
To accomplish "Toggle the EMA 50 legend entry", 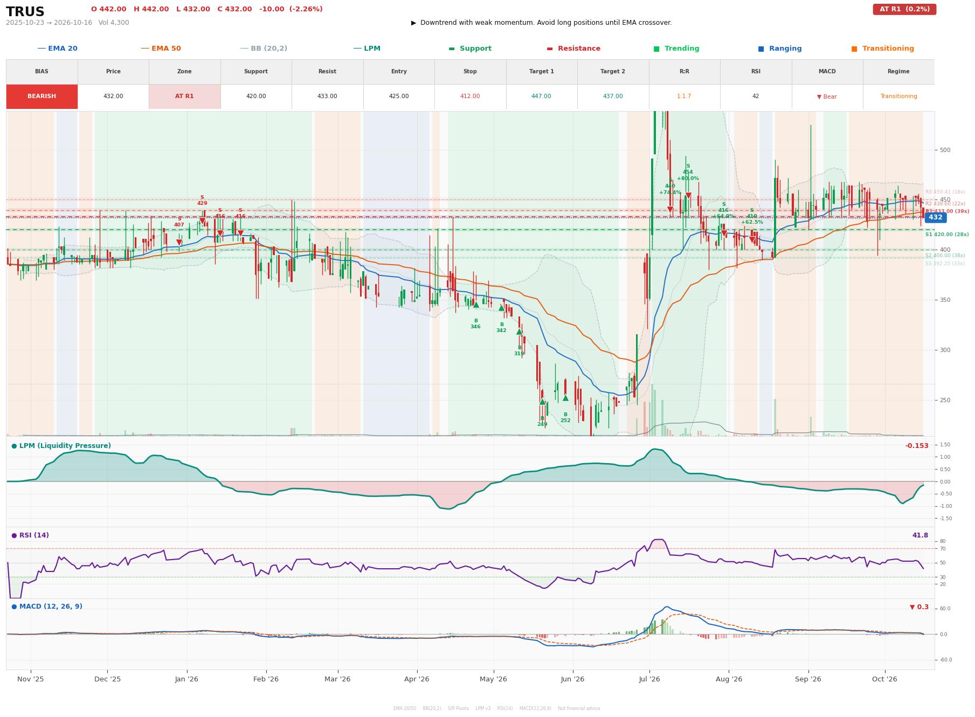I will point(161,49).
